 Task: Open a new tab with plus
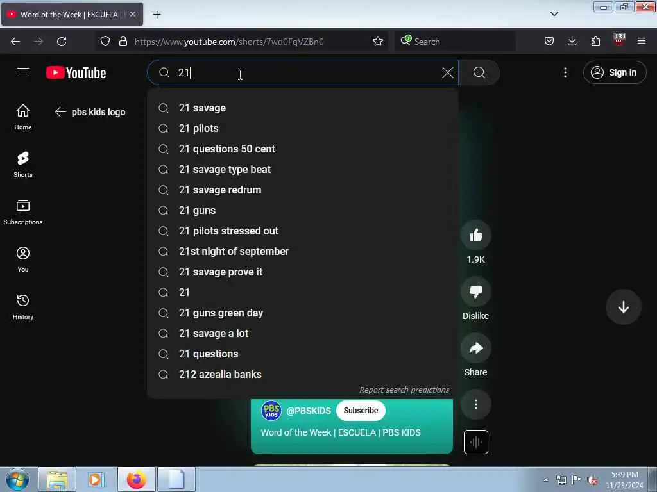pyautogui.click(x=157, y=15)
